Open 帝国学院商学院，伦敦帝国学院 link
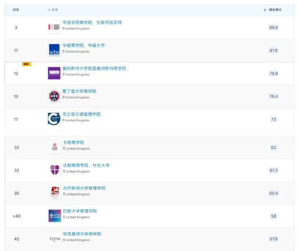 click(x=92, y=22)
